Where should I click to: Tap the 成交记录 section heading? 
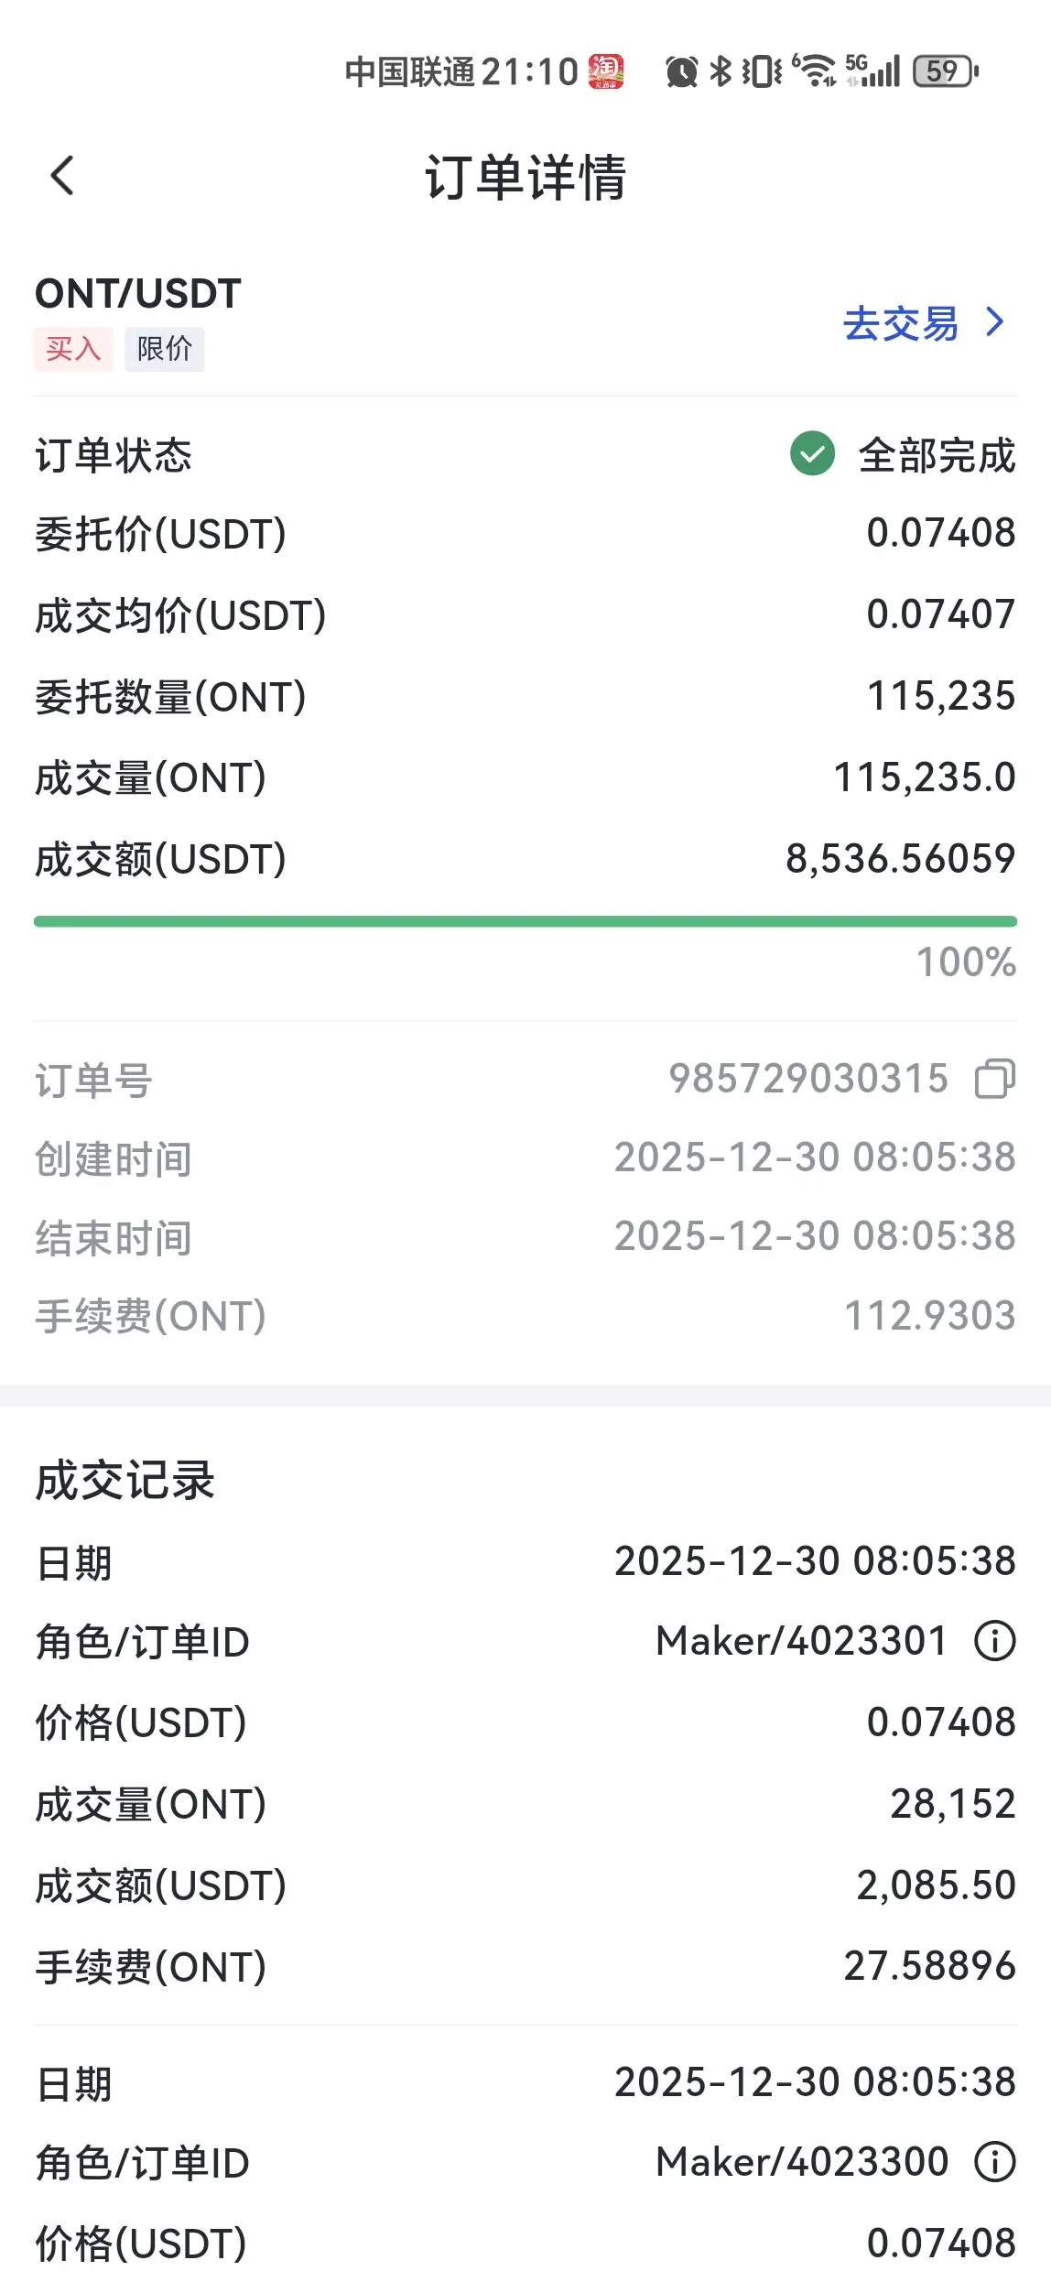125,1481
